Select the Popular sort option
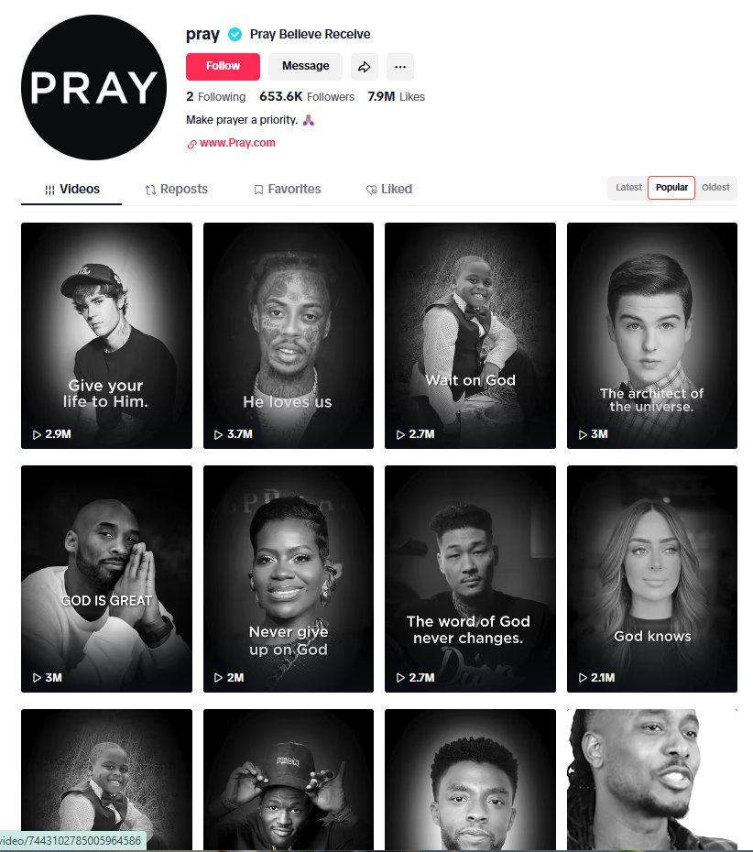Screen dimensions: 753x852 point(671,188)
